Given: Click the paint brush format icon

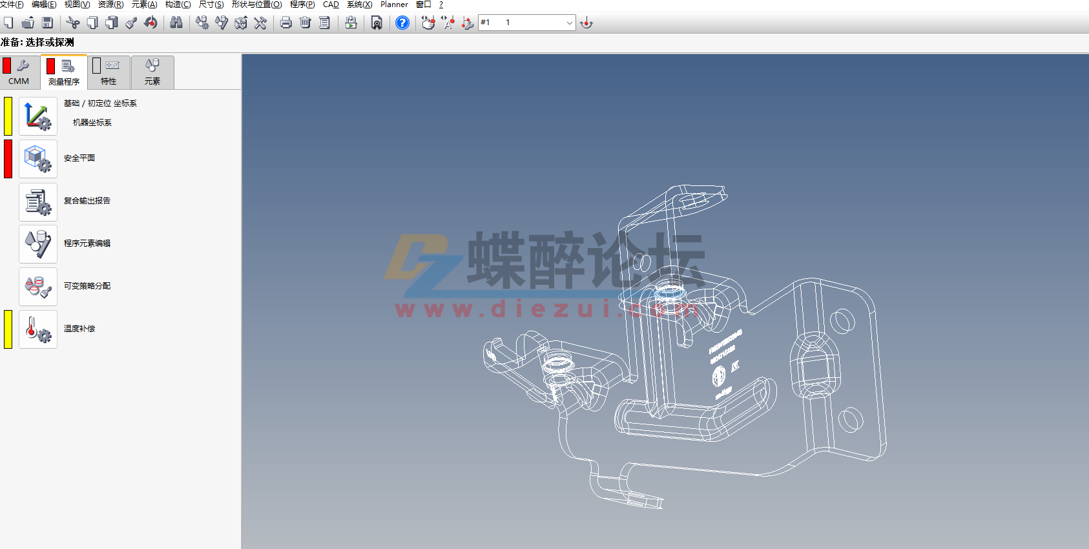Looking at the screenshot, I should pyautogui.click(x=131, y=23).
